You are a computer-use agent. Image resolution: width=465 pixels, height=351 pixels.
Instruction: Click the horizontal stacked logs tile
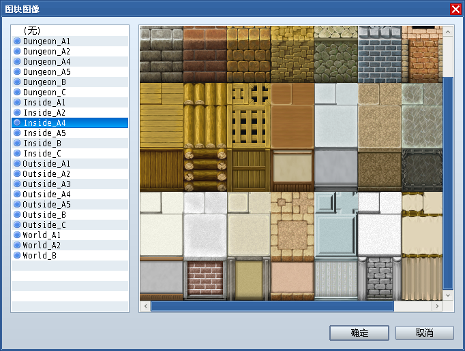(x=205, y=170)
